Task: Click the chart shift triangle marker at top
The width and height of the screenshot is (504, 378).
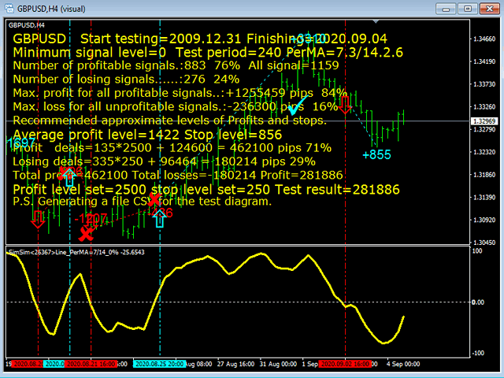Action: (376, 21)
